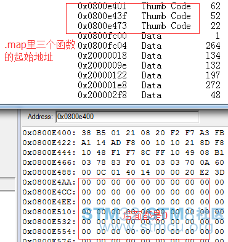Click byte B5 in the 0x0800E400 row
The width and height of the screenshot is (228, 242).
point(101,133)
